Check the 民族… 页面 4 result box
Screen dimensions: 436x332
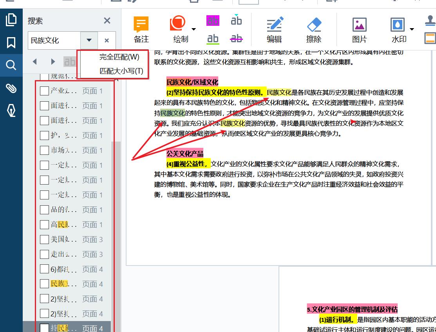coord(44,284)
